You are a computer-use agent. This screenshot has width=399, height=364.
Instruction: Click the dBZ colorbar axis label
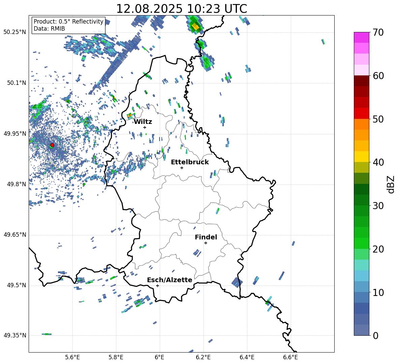click(x=391, y=184)
